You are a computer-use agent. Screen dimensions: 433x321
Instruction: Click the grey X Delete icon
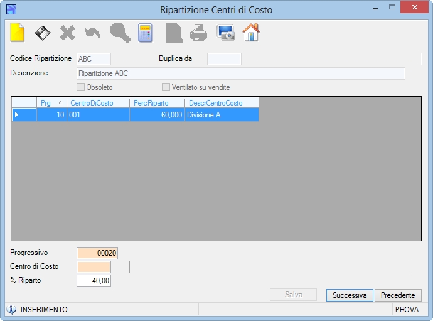pos(67,33)
